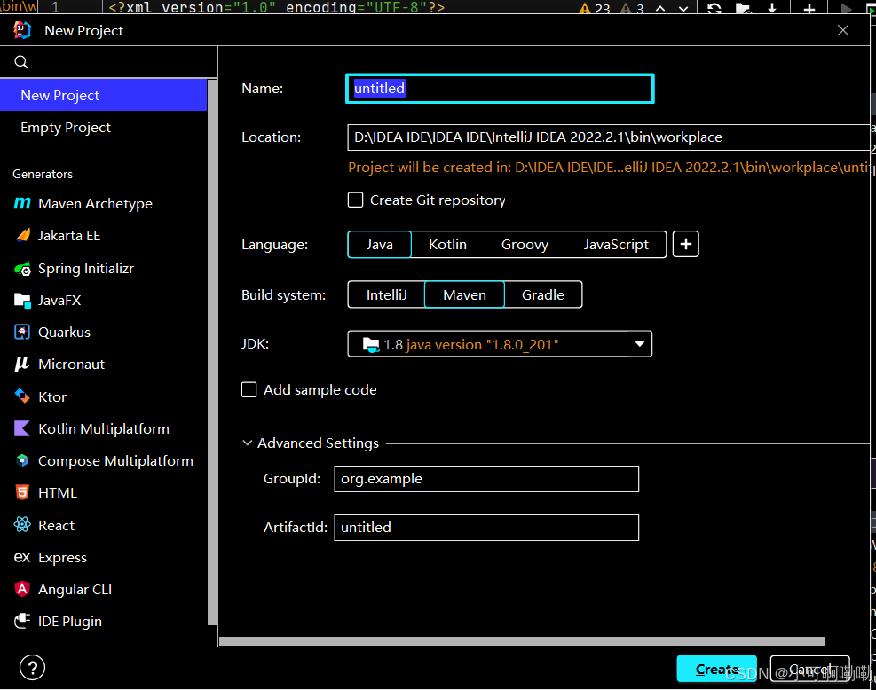Open the Spring Initializr generator
Viewport: 876px width, 690px height.
(86, 269)
